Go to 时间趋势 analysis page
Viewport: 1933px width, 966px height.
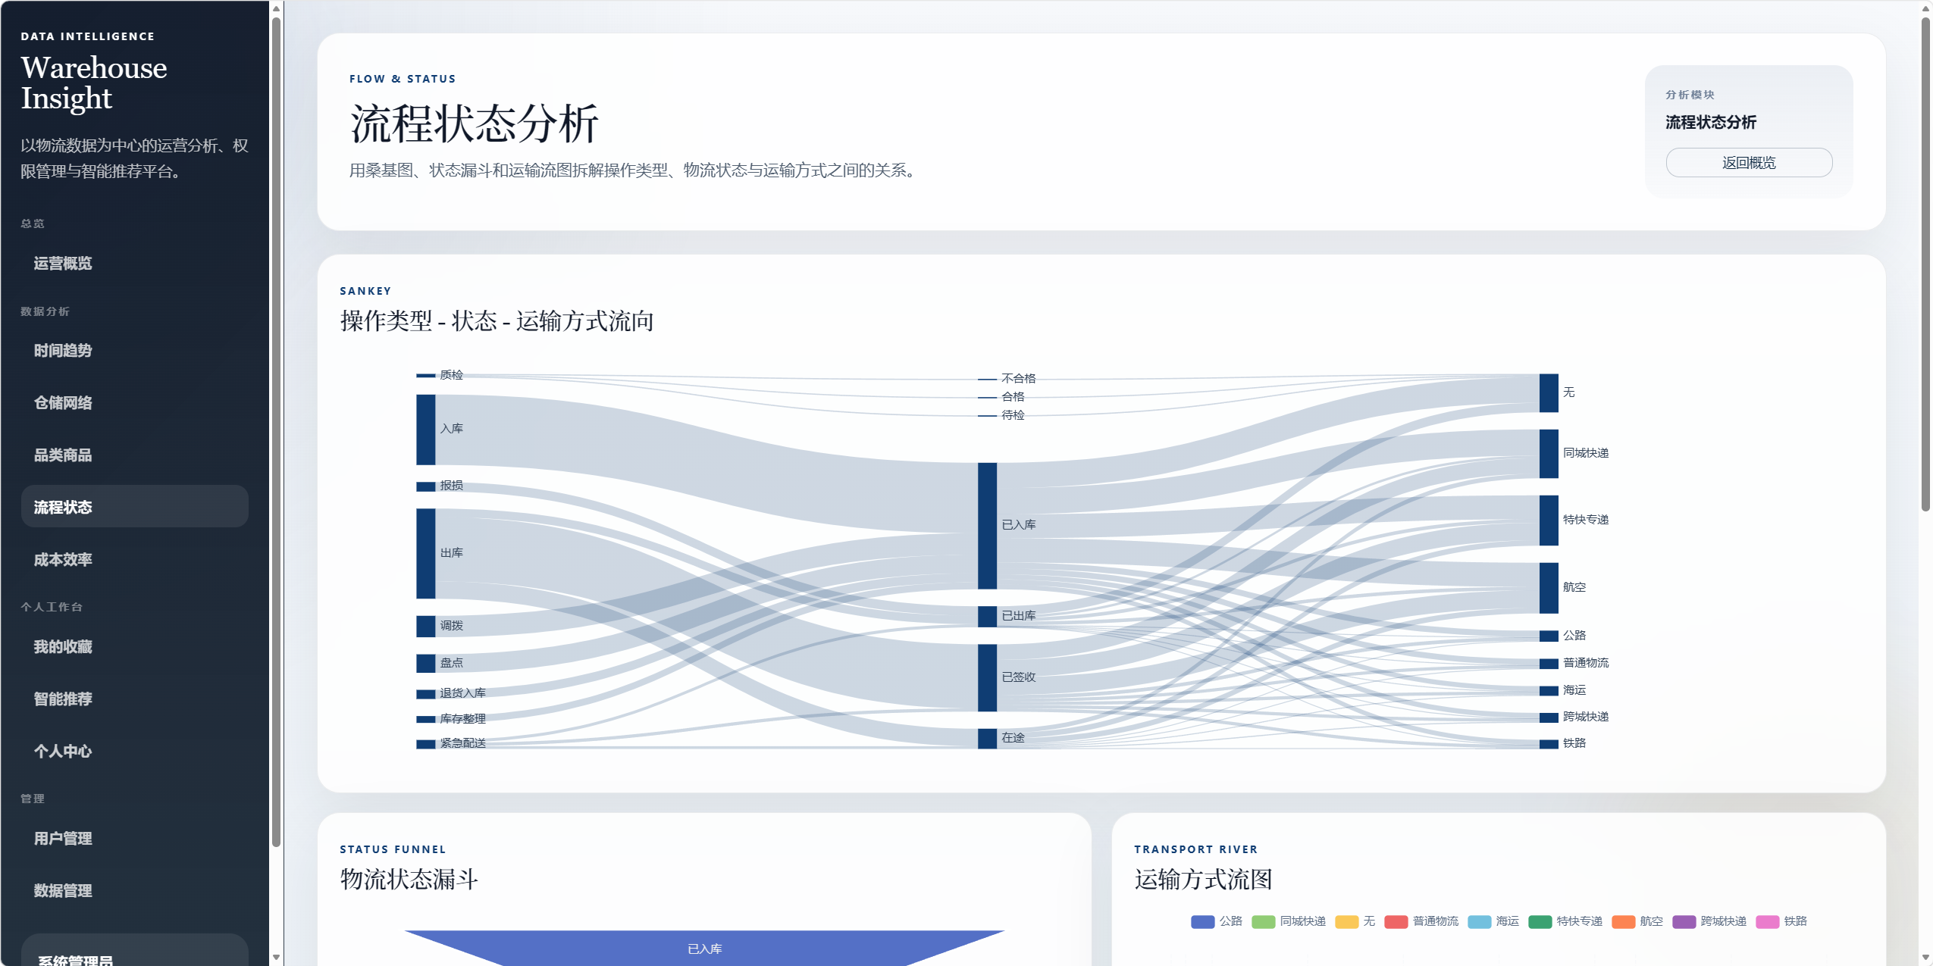[x=63, y=351]
